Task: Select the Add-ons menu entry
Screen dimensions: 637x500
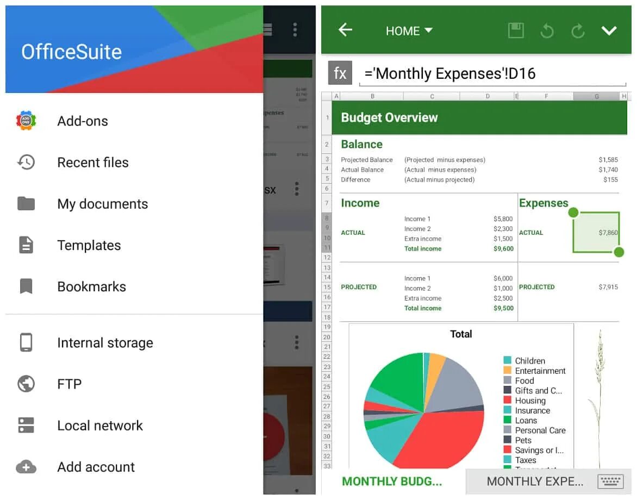Action: (x=134, y=121)
